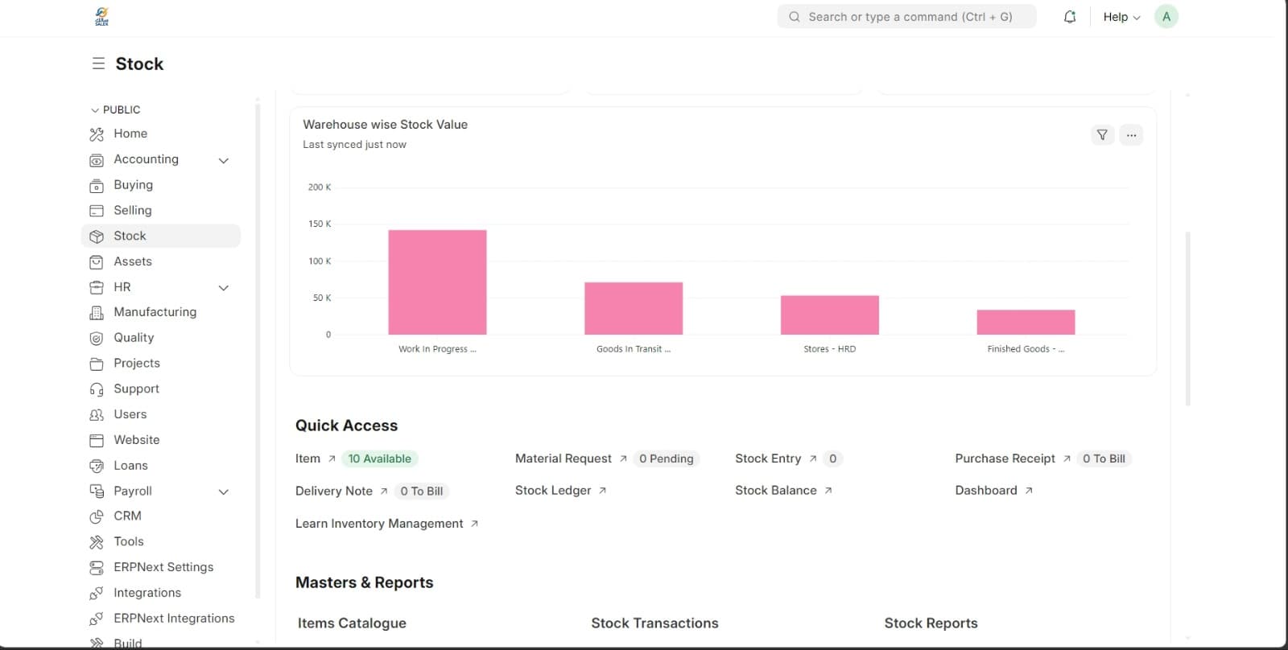1288x650 pixels.
Task: Click the Items Catalogue heading
Action: (x=352, y=623)
